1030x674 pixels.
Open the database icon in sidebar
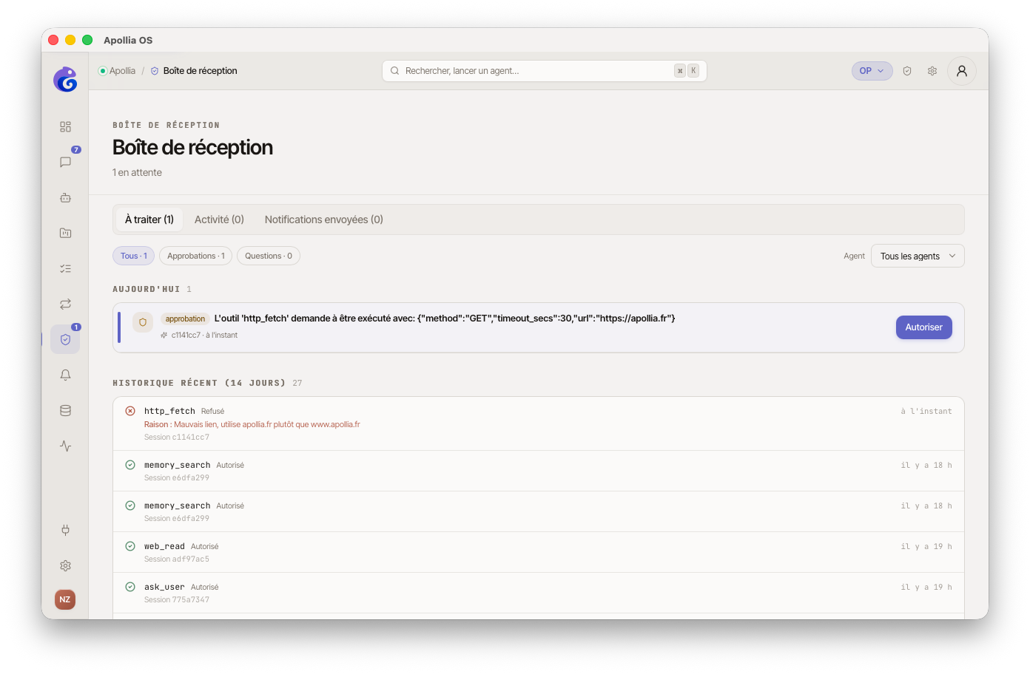point(65,411)
